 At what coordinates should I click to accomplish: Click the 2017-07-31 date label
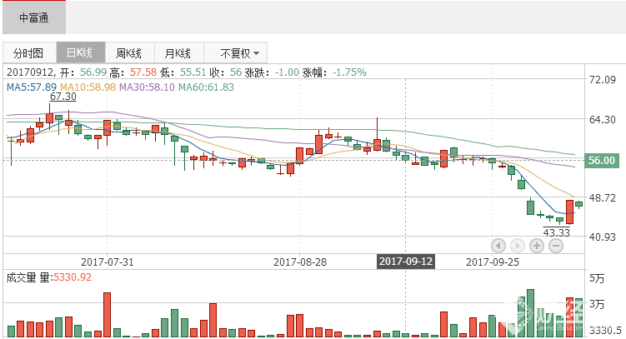107,262
